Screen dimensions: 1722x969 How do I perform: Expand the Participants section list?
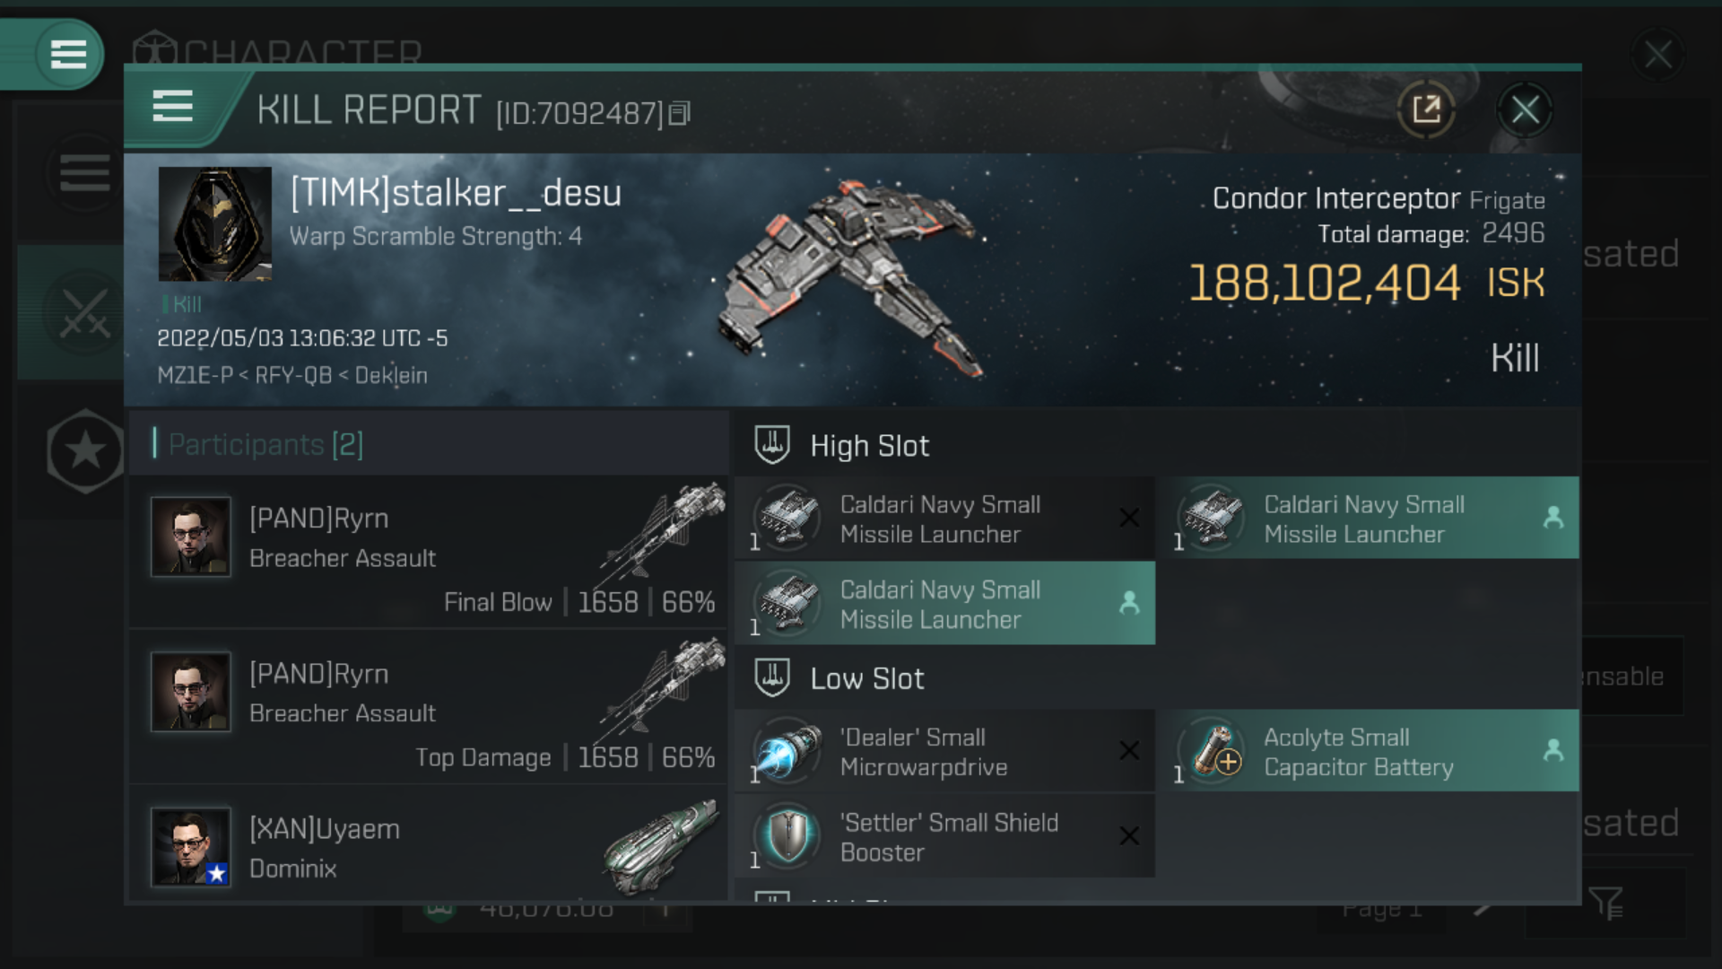pyautogui.click(x=264, y=444)
